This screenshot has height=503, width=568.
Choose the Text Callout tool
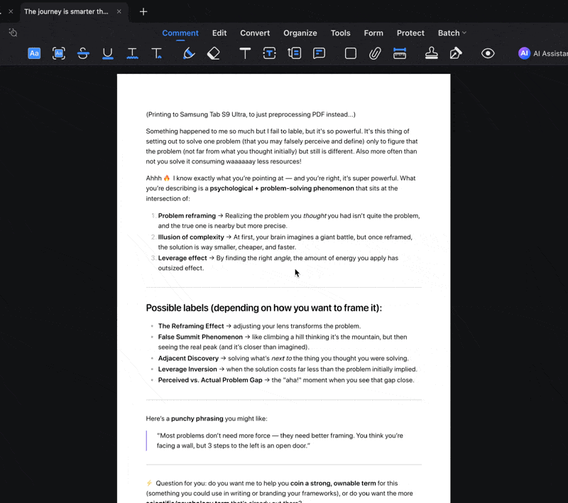click(x=295, y=53)
